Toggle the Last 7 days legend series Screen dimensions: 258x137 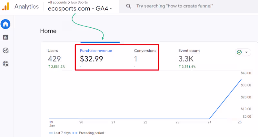[x=60, y=133]
